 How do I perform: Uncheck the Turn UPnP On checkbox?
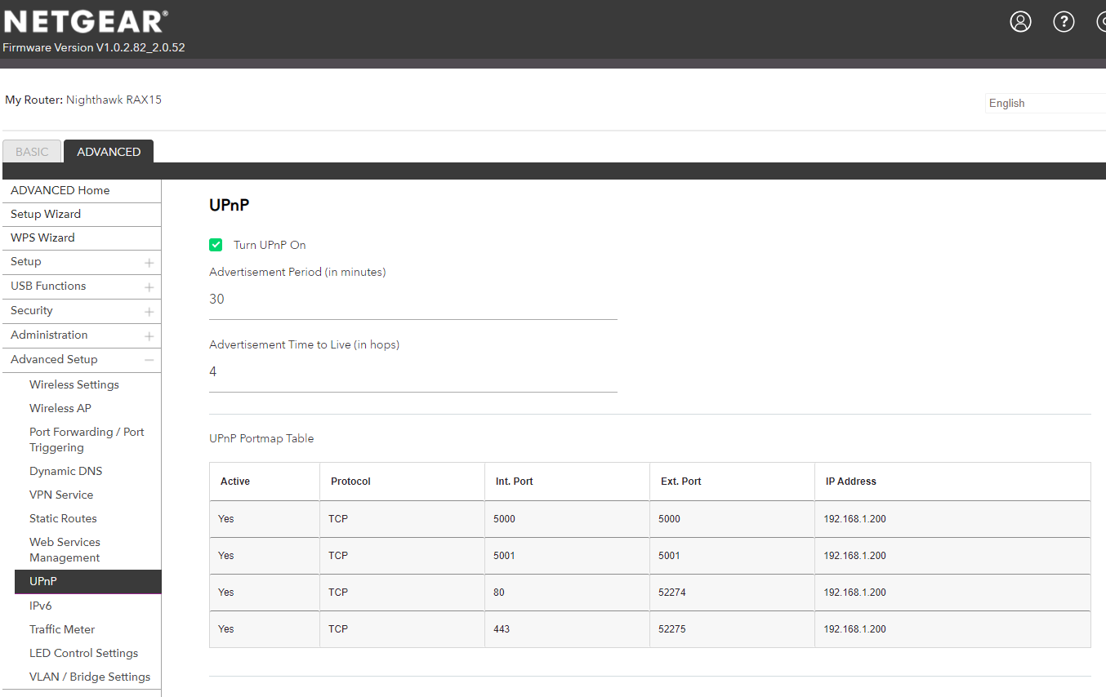point(216,245)
